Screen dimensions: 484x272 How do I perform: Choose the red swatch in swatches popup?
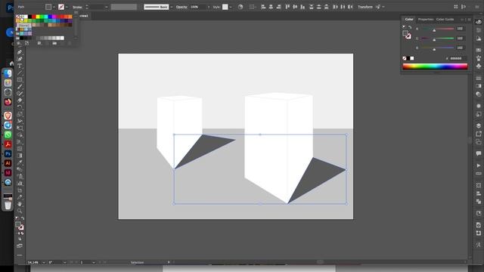(33, 17)
